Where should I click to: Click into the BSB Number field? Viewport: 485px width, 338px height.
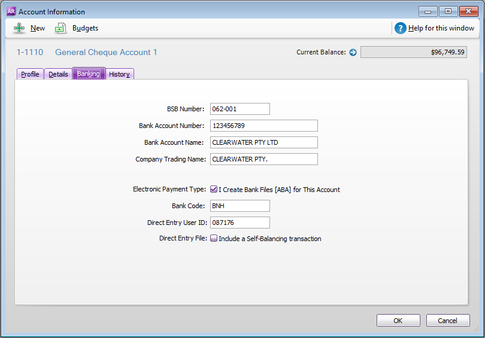point(240,109)
